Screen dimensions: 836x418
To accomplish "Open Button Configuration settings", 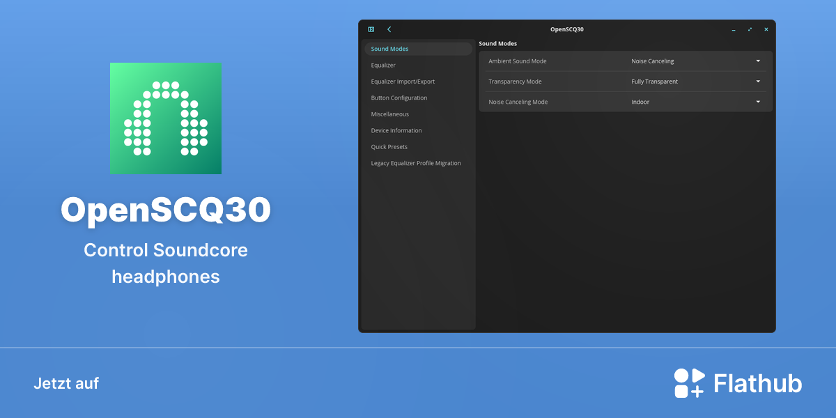I will click(x=418, y=98).
